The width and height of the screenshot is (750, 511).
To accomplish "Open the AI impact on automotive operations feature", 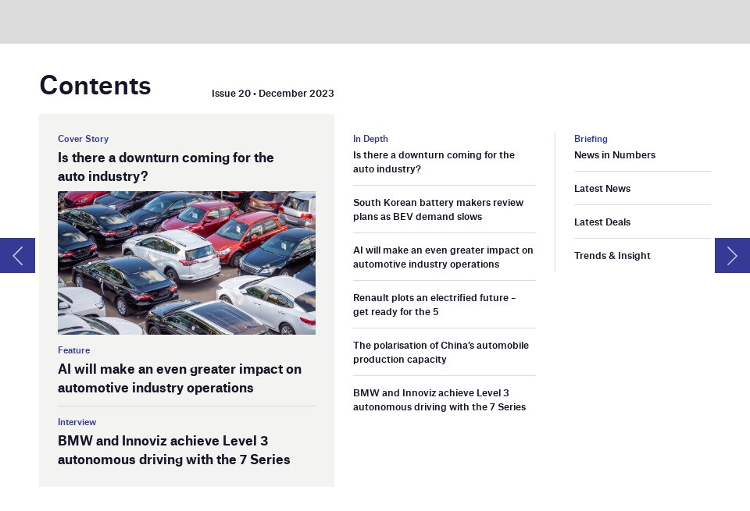I will (180, 378).
